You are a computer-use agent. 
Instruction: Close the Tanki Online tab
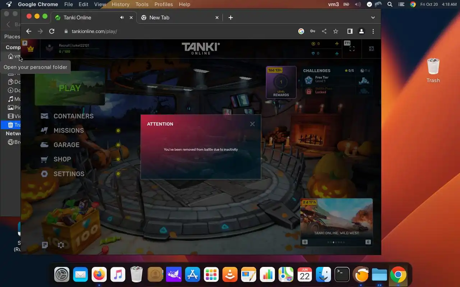[x=131, y=18]
